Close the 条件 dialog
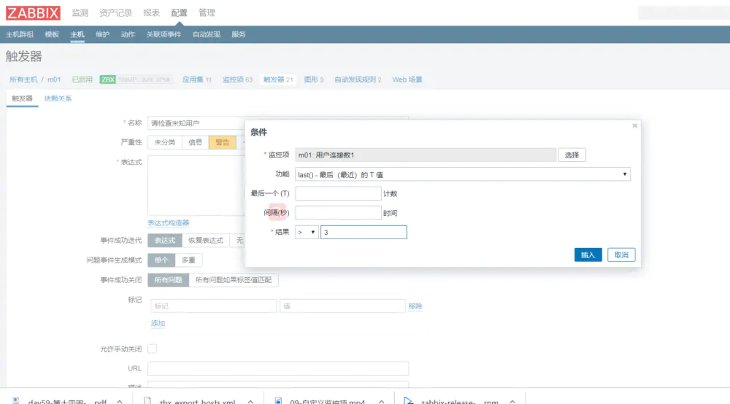This screenshot has width=730, height=404. tap(634, 125)
